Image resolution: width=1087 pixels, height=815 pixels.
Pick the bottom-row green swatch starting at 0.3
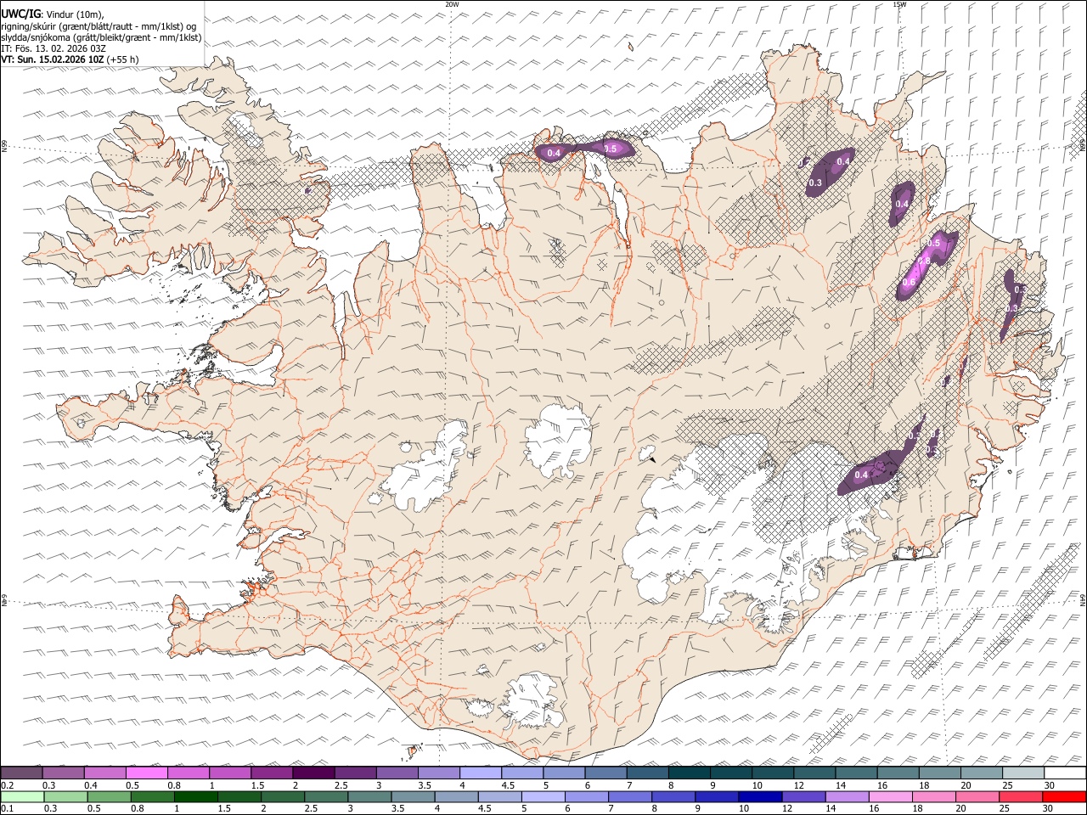point(65,796)
